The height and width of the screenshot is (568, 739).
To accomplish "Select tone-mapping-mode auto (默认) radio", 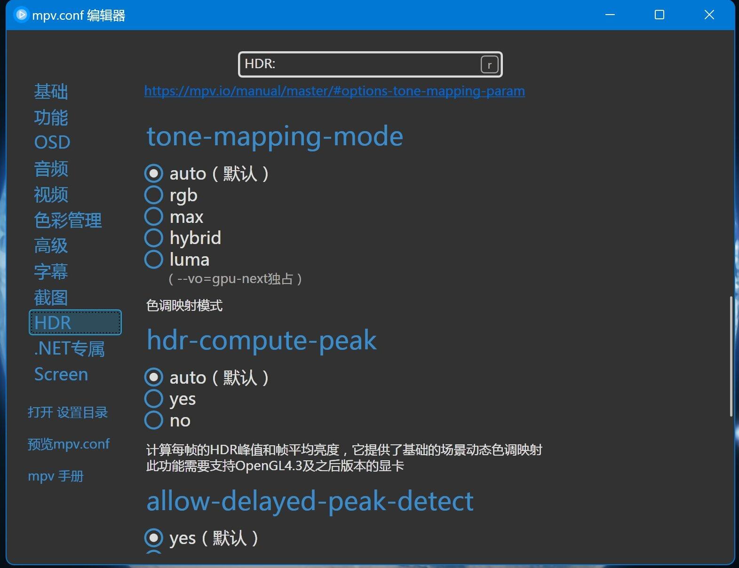I will click(x=153, y=174).
